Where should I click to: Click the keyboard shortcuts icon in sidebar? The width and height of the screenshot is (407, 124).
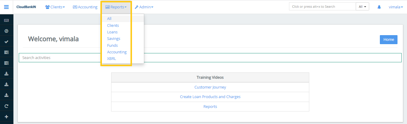(6, 20)
